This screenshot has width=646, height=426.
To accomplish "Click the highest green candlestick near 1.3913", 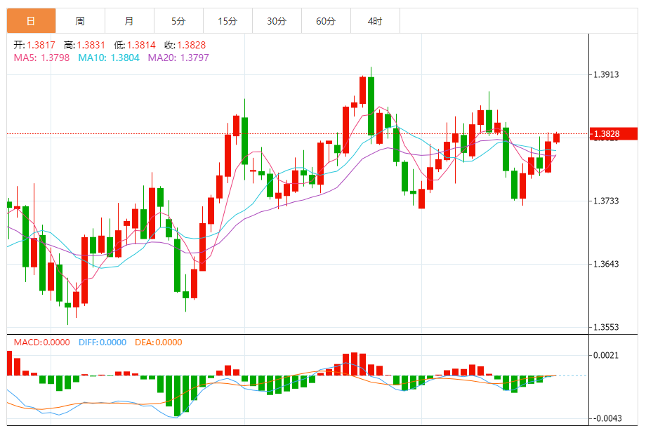I will point(371,106).
